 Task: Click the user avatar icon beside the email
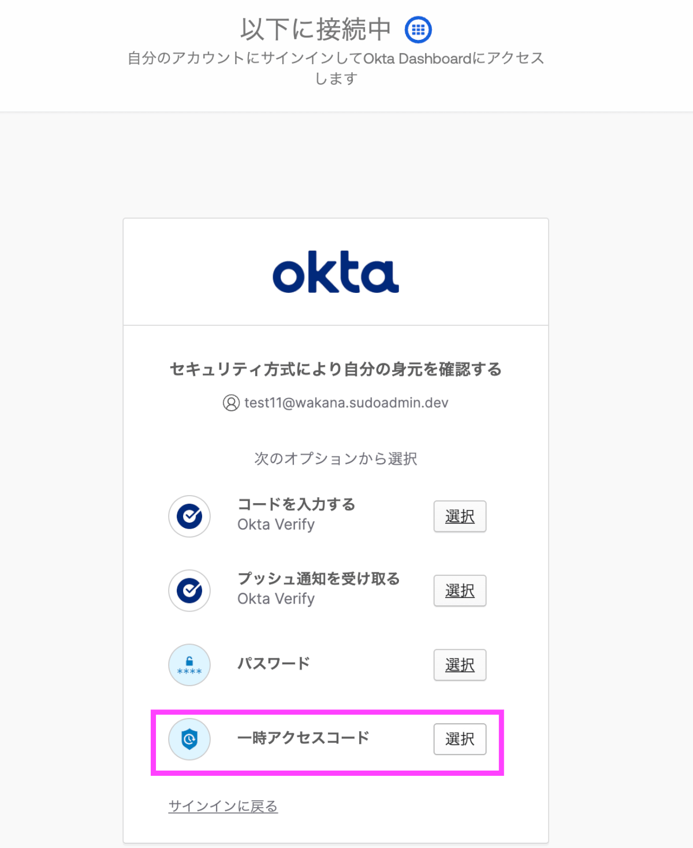click(x=231, y=403)
